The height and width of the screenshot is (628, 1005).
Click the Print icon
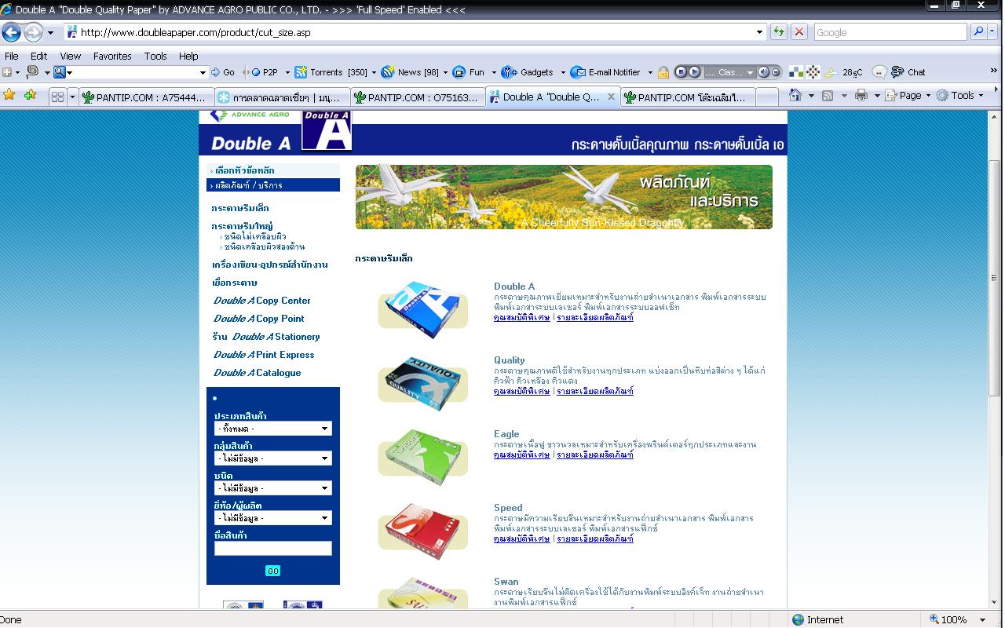pos(861,96)
